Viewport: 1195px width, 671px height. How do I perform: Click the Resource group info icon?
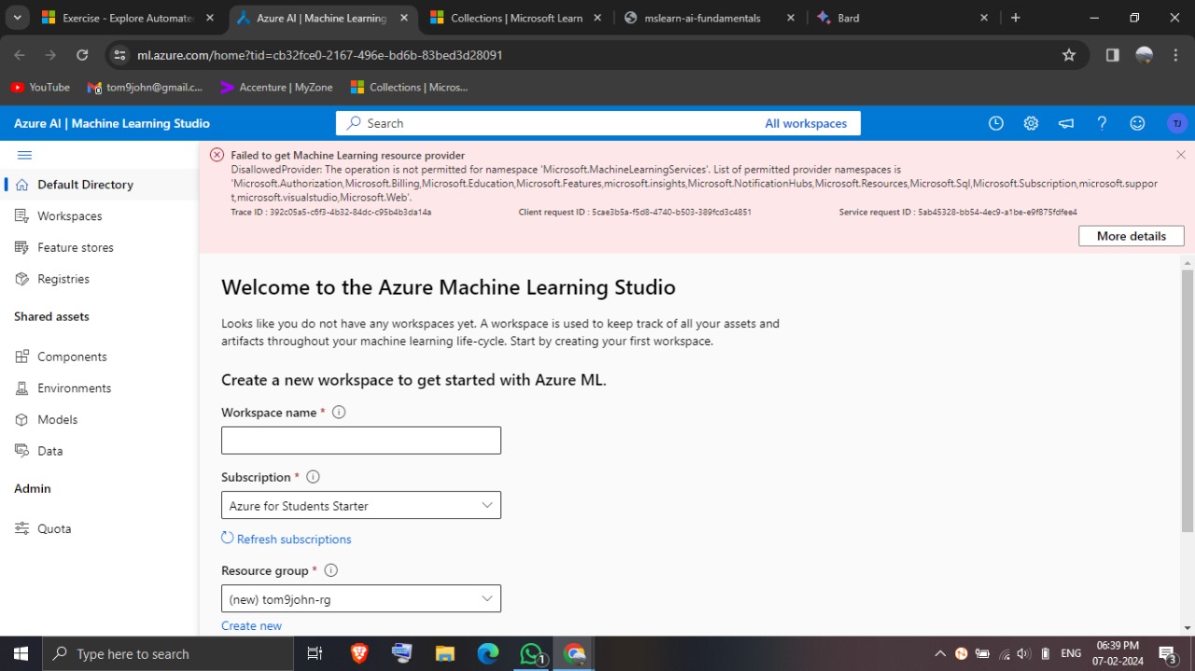330,570
